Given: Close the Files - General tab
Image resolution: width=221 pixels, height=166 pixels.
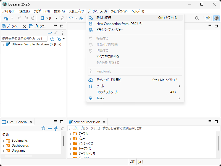Looking at the screenshot, I should [31, 122].
